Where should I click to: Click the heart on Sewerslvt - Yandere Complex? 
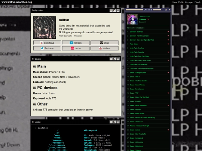point(168,36)
